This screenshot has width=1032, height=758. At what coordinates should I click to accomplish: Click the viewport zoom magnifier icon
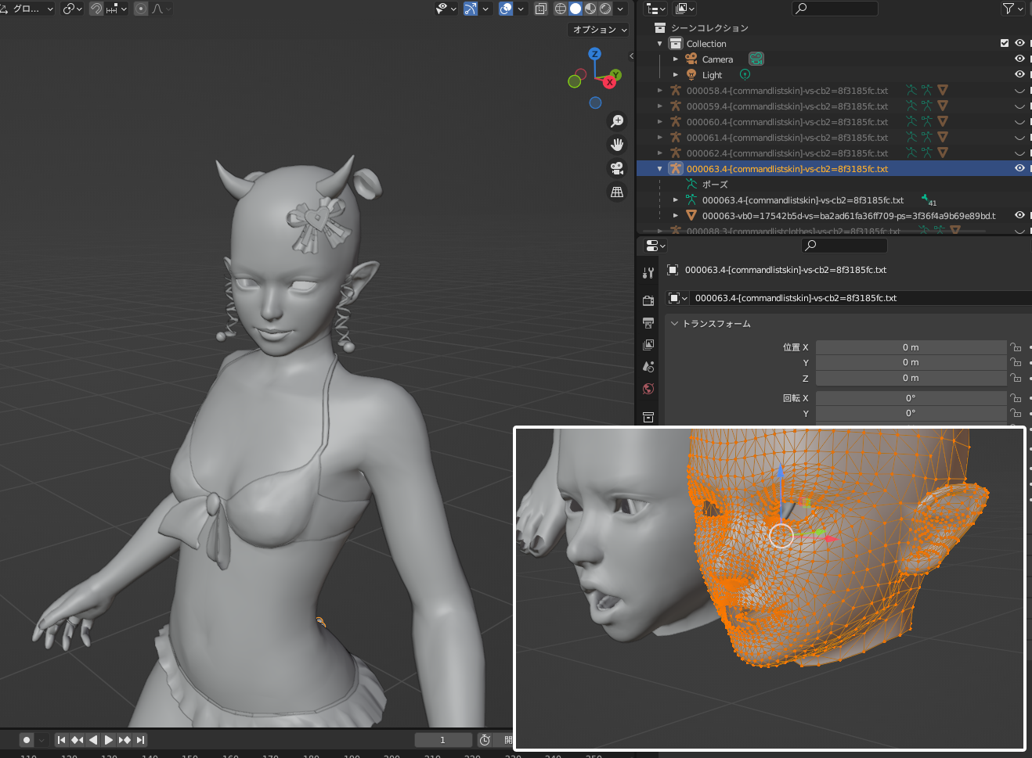point(617,121)
